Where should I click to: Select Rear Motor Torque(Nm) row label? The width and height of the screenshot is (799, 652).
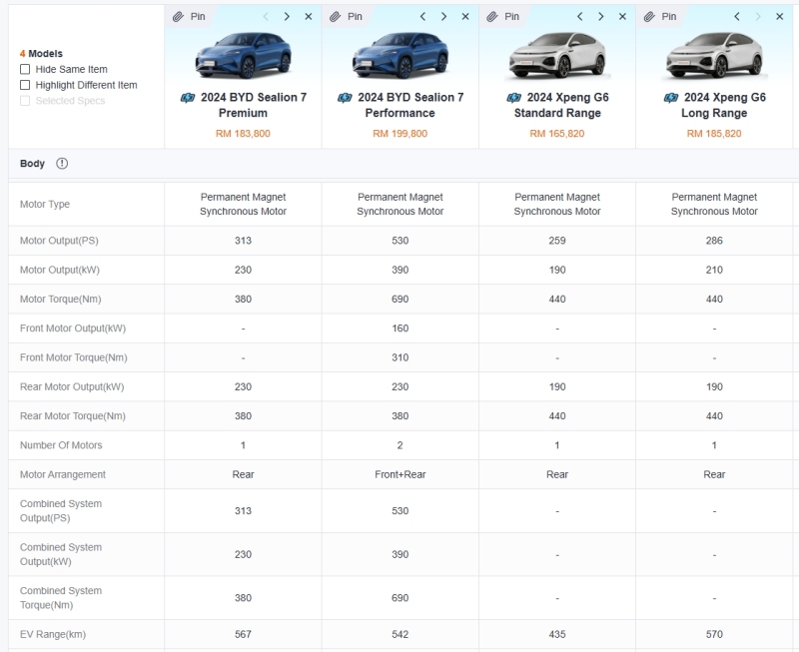(x=73, y=416)
